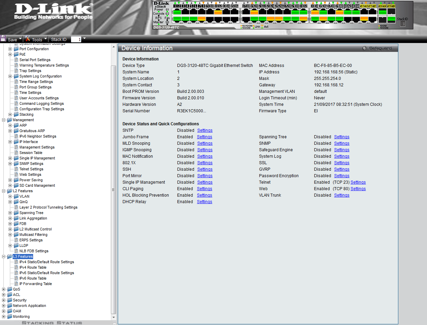Viewport: 427px width, 325px height.
Task: Open the Stack ID dropdown arrow
Action: point(84,39)
